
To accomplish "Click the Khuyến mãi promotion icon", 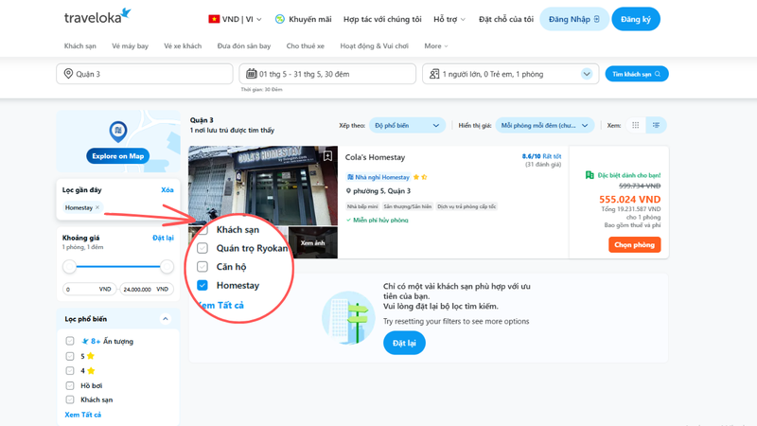I will (x=279, y=19).
